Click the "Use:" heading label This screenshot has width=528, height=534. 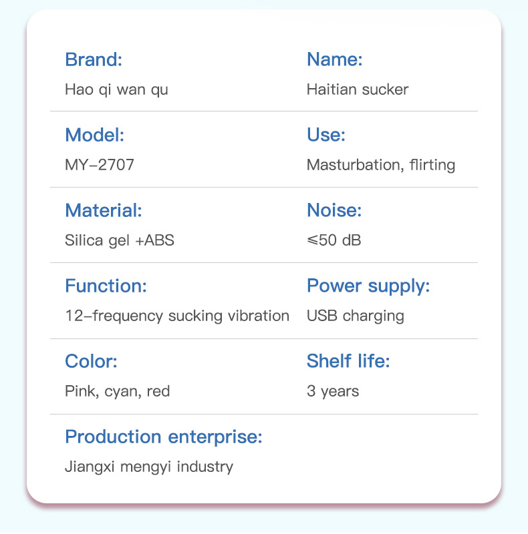coord(325,135)
